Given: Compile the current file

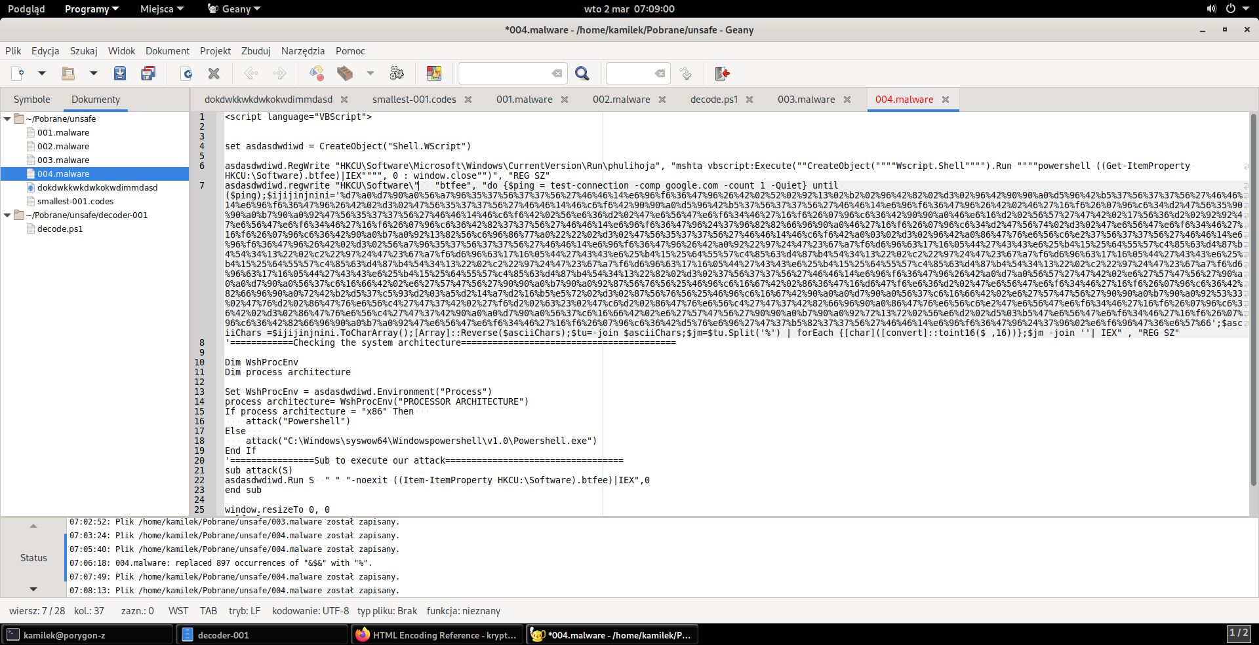Looking at the screenshot, I should click(x=317, y=73).
